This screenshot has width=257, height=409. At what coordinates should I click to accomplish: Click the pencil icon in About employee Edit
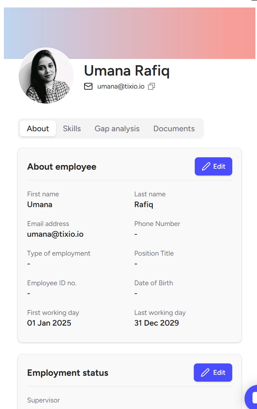[206, 166]
